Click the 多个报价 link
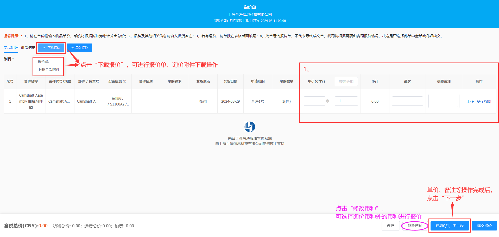The image size is (499, 237). click(x=484, y=101)
